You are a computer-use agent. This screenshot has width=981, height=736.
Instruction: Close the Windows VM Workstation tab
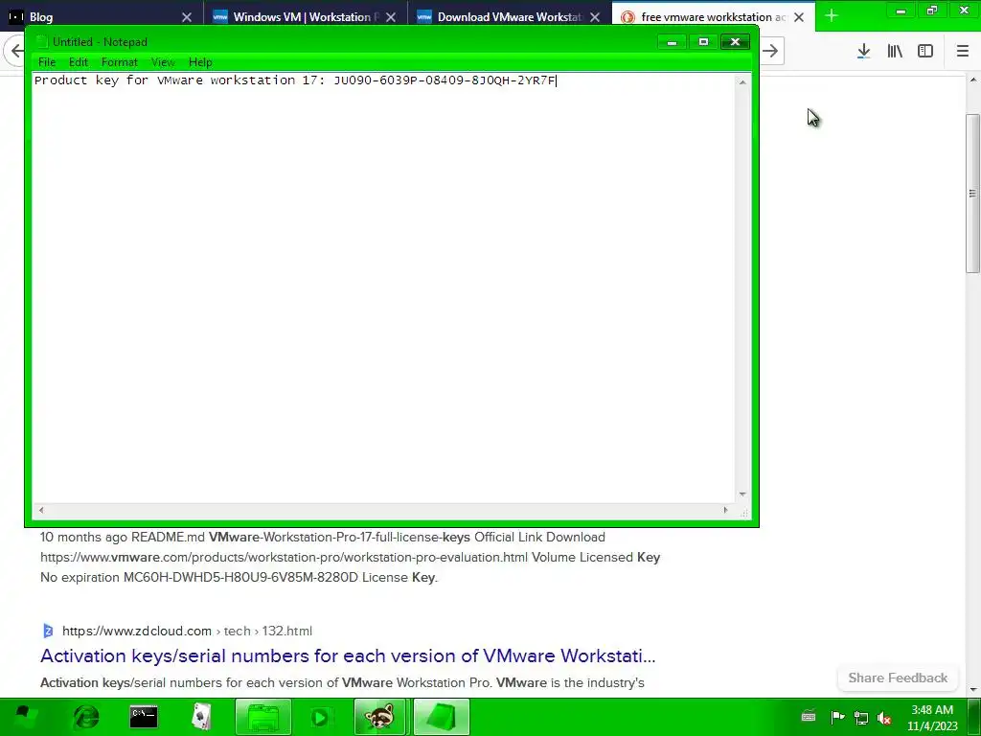[391, 17]
